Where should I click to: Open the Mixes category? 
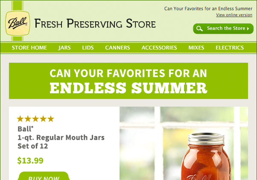(196, 48)
